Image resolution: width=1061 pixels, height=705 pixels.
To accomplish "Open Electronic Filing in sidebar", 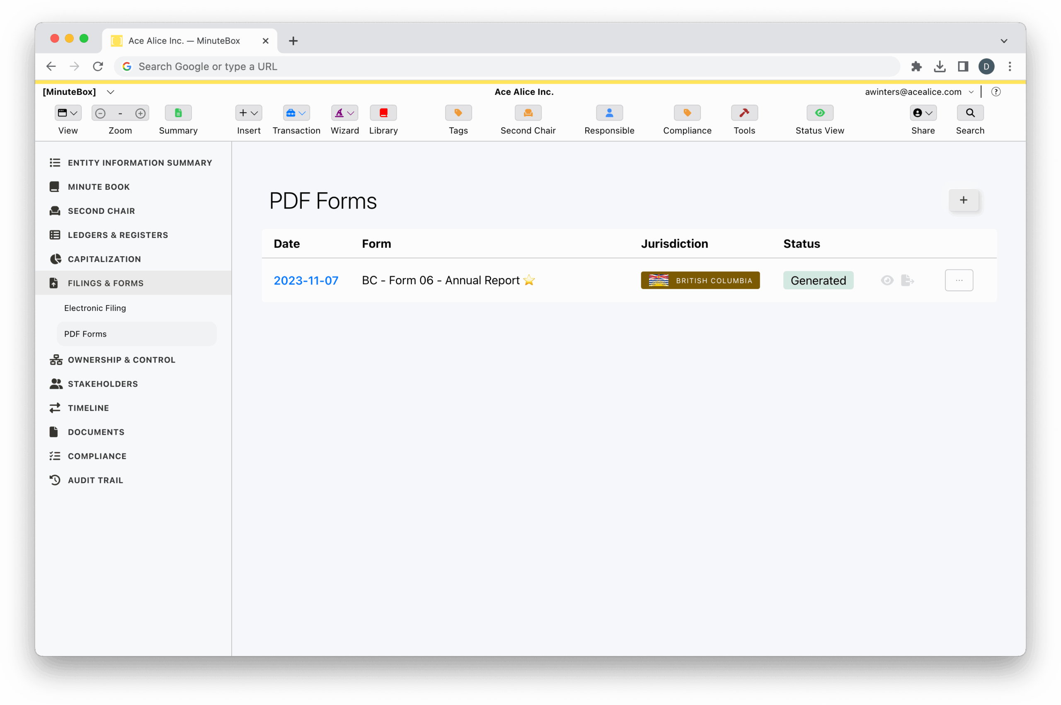I will pos(95,308).
